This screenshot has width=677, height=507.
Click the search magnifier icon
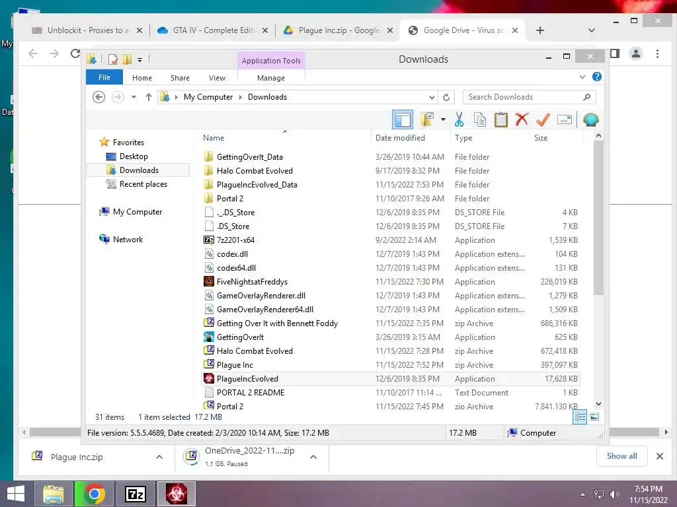587,97
